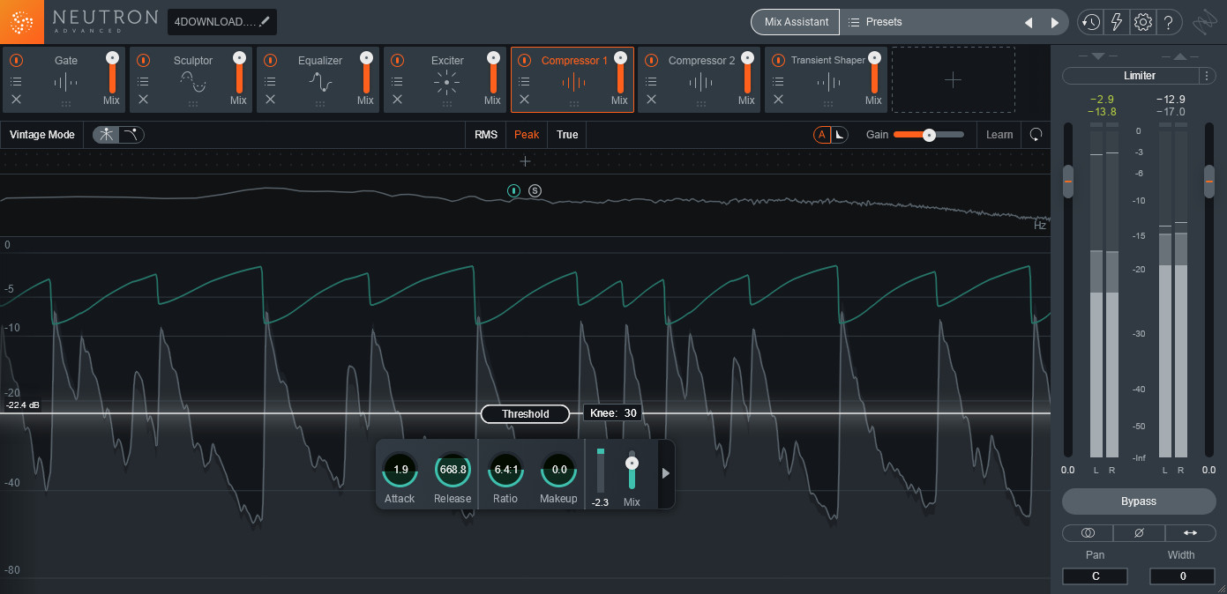Screen dimensions: 1227x594
Task: Add a band with the plus icon
Action: [525, 161]
